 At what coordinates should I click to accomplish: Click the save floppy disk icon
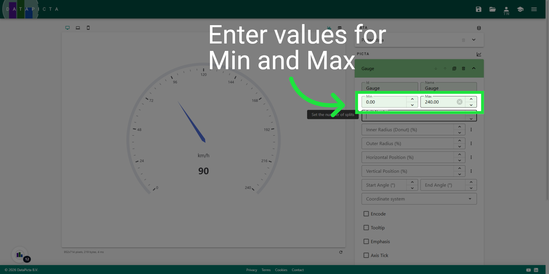tap(479, 9)
